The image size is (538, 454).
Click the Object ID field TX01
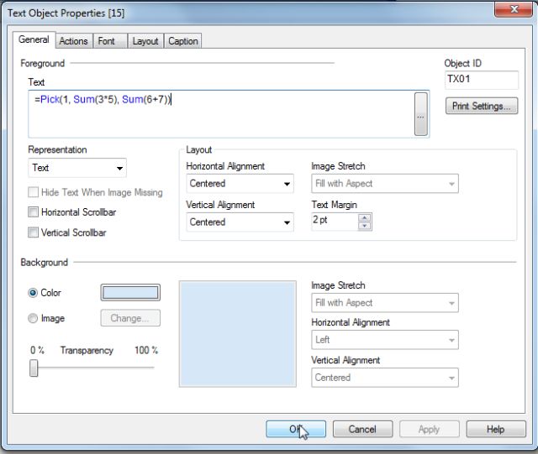pos(482,80)
